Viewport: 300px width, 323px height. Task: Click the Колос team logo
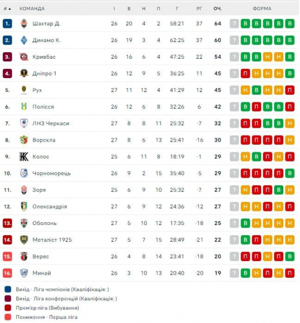(x=24, y=157)
